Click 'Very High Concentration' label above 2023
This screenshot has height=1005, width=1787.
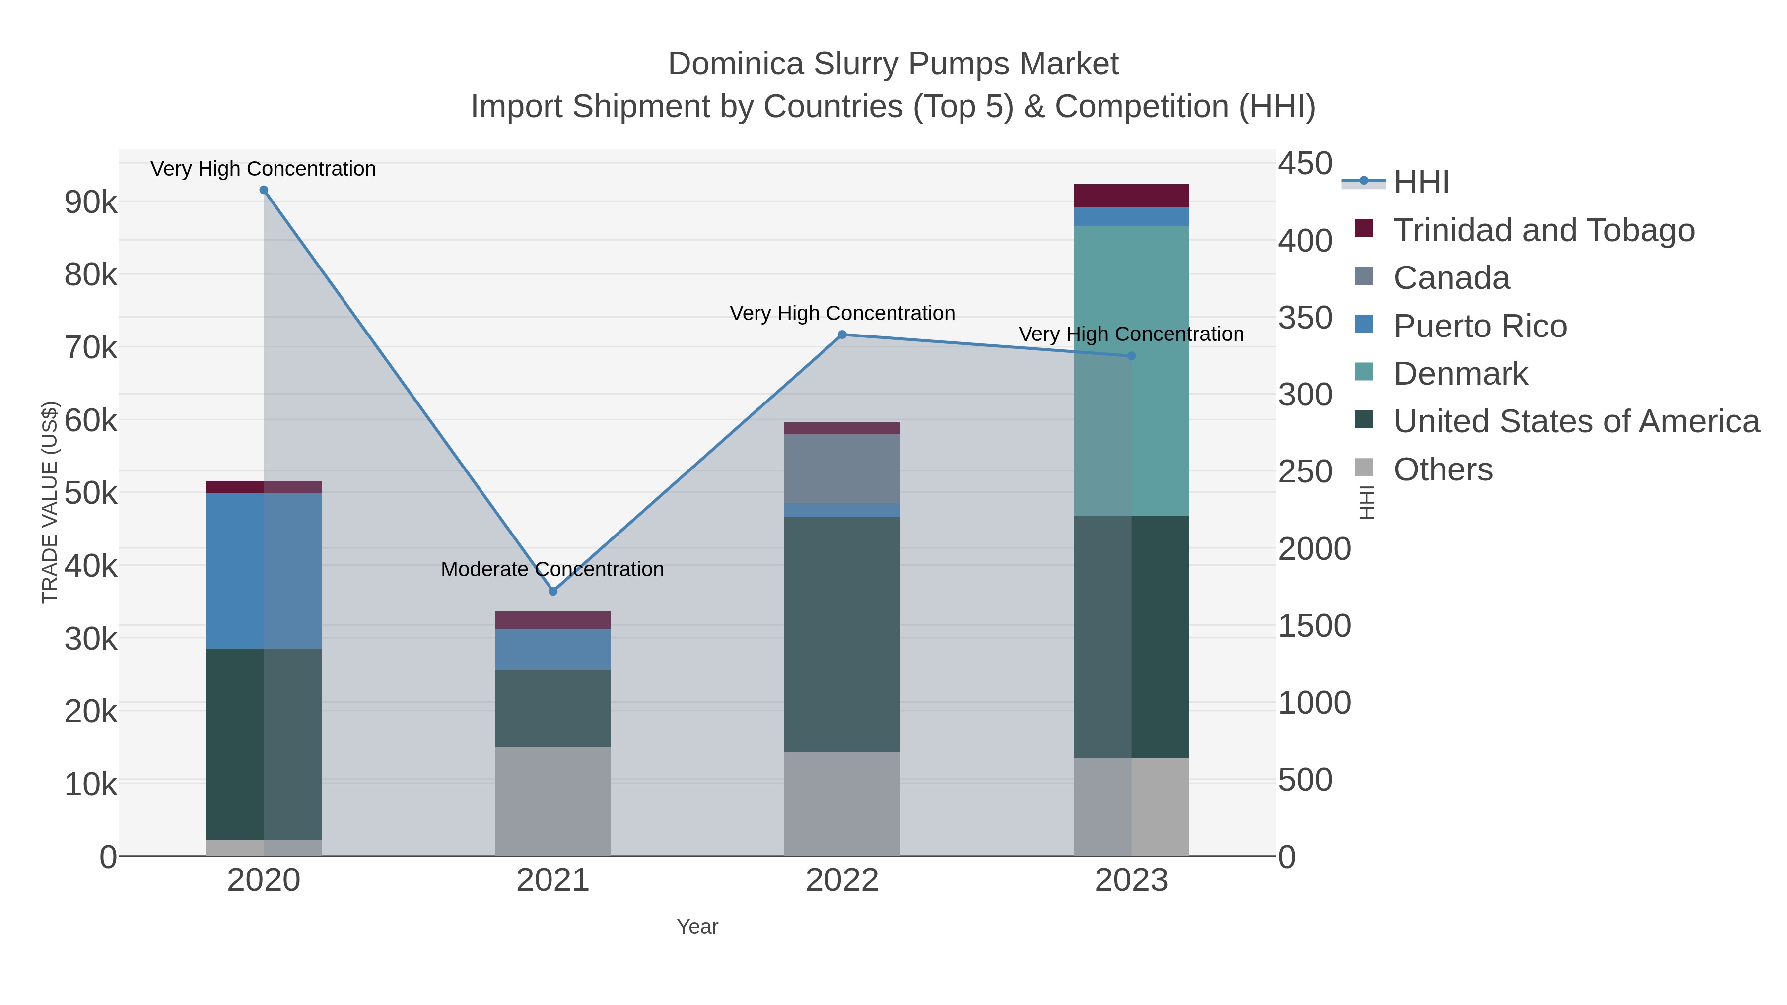pyautogui.click(x=1131, y=334)
